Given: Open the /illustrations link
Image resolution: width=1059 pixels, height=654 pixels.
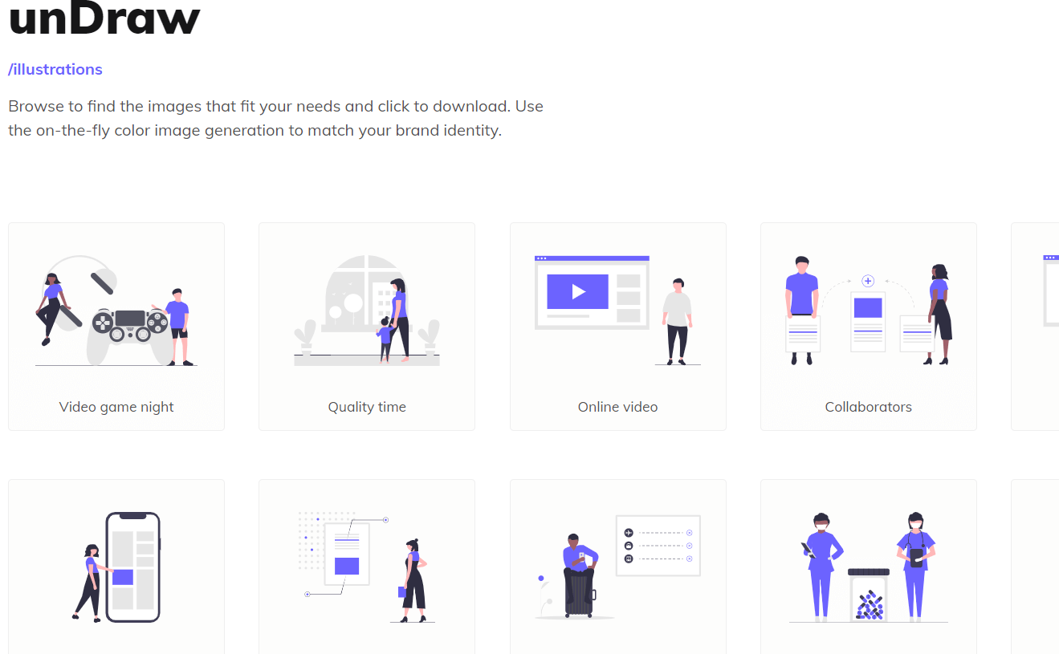Looking at the screenshot, I should [x=55, y=69].
